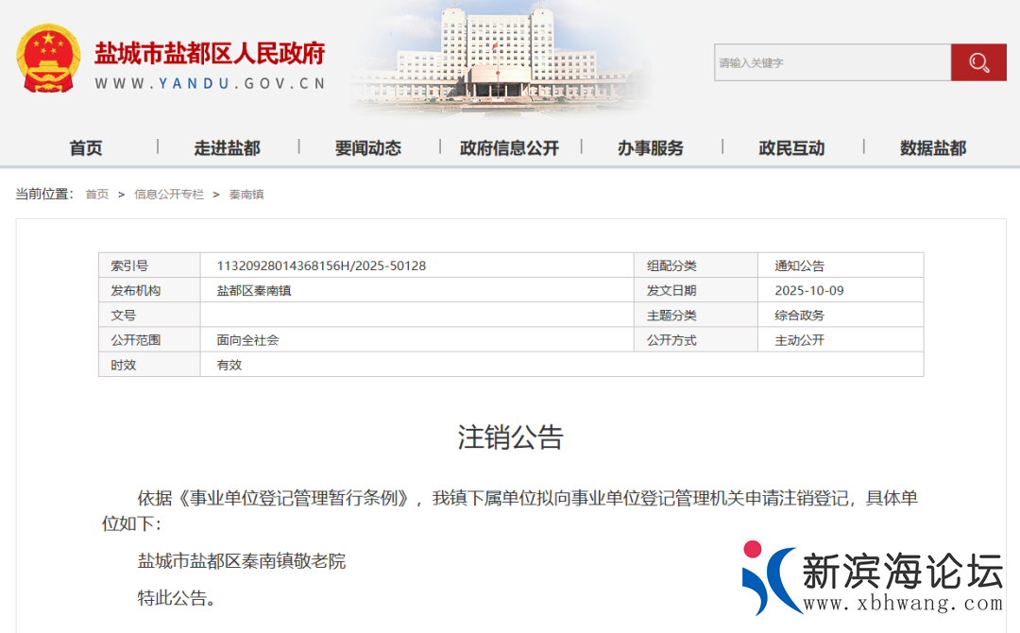Open the 走进盐都 navigation tab
Image resolution: width=1020 pixels, height=633 pixels.
(x=227, y=147)
